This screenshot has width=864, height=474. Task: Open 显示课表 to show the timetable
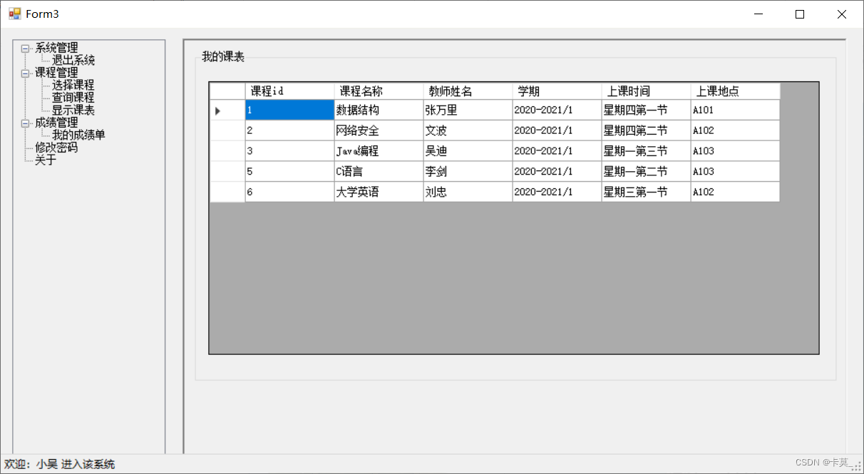[74, 109]
